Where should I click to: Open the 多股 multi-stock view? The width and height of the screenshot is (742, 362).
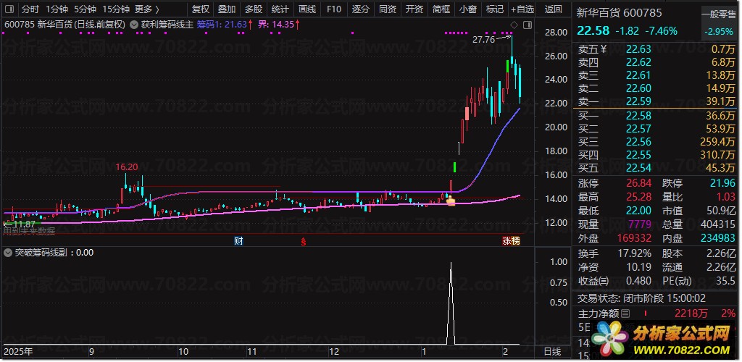[x=253, y=9]
